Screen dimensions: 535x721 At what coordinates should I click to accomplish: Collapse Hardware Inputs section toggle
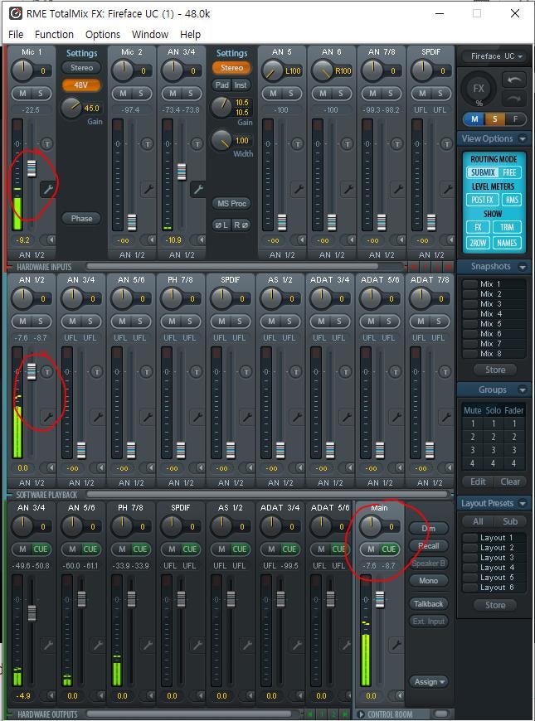point(9,267)
